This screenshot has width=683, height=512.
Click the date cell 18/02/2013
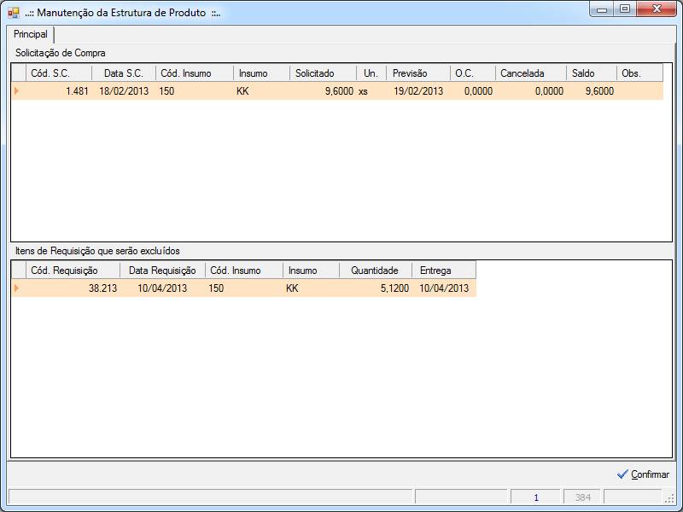point(124,91)
